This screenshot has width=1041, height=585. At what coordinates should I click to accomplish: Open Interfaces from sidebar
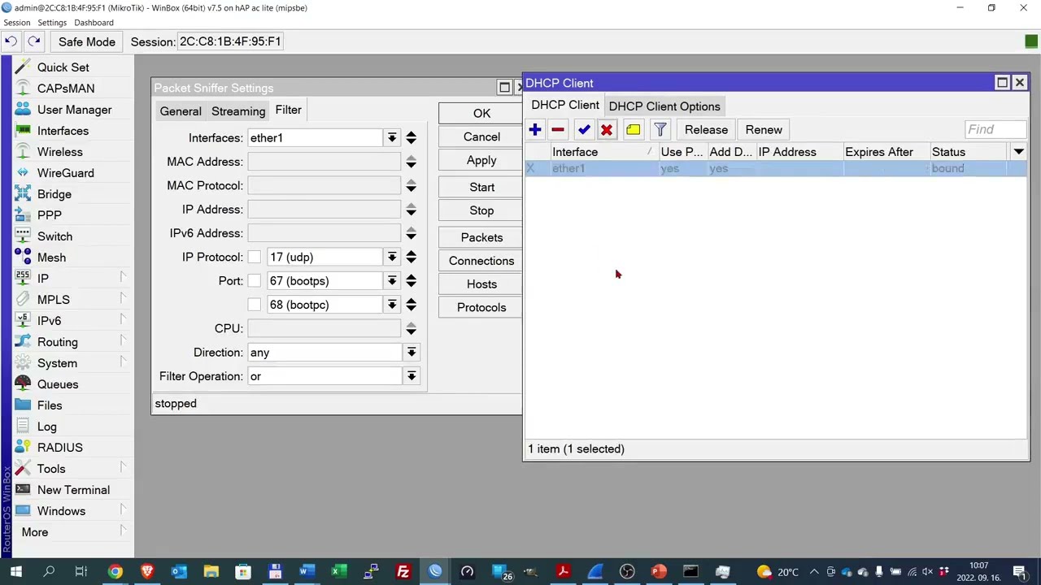click(63, 131)
